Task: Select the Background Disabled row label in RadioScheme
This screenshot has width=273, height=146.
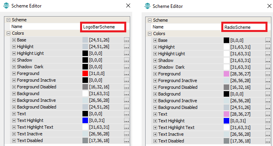Action: coord(178,107)
